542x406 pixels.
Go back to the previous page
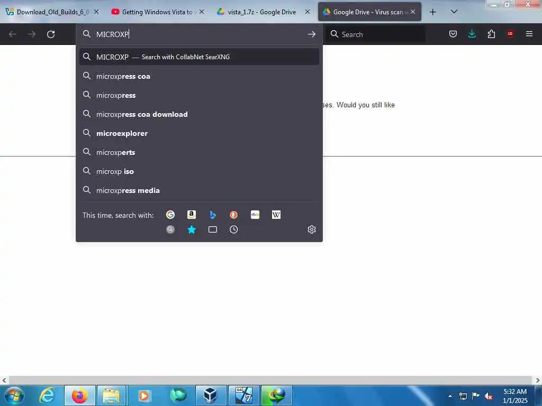pyautogui.click(x=13, y=34)
